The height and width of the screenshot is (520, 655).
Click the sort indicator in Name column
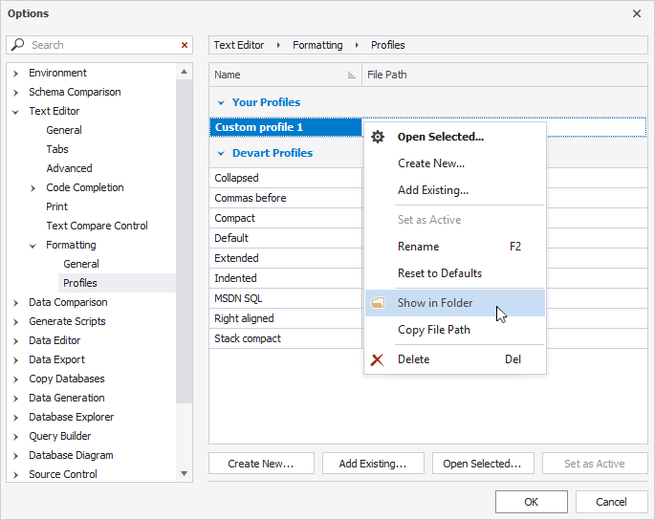[x=351, y=75]
